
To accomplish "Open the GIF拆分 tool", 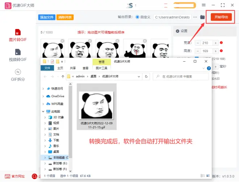I will pos(18,75).
